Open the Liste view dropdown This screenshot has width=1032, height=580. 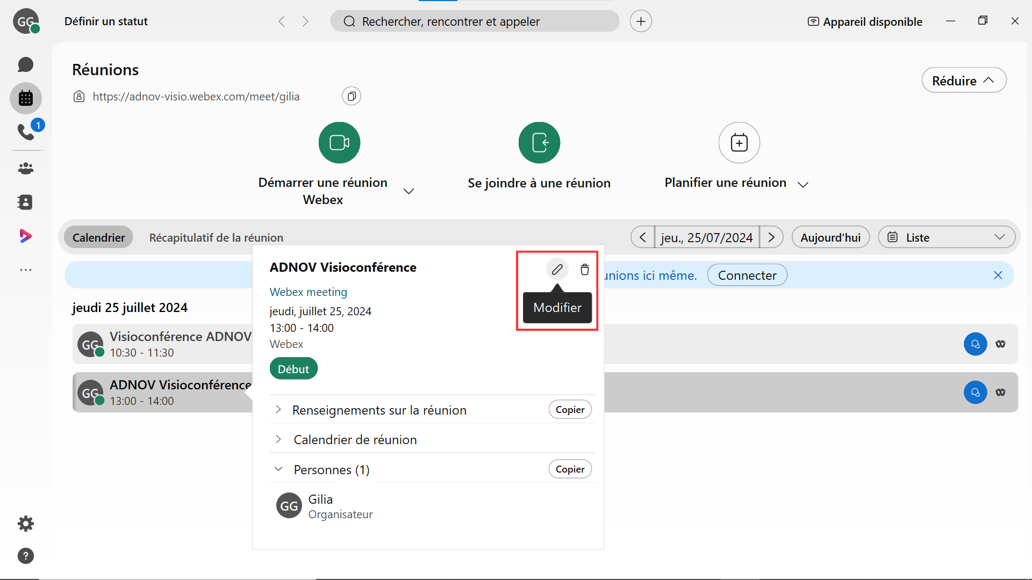coord(947,237)
